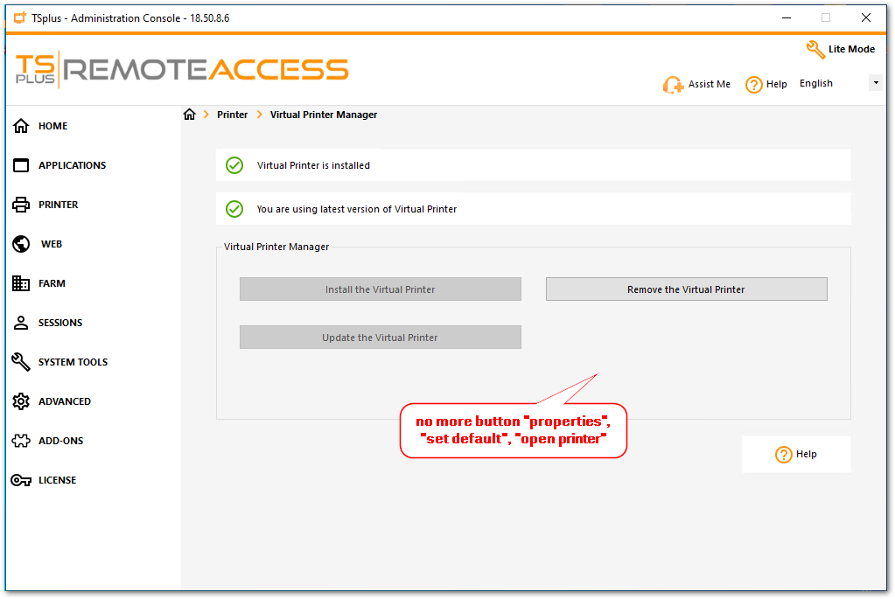Click Remove the Virtual Printer button
This screenshot has width=895, height=599.
tap(686, 289)
